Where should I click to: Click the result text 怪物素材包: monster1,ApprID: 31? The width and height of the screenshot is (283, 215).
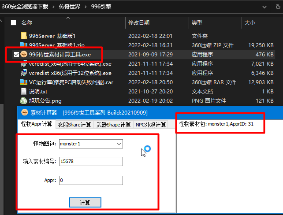tap(216, 124)
